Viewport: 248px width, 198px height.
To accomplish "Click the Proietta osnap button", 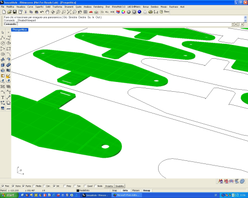I will coord(109,186).
